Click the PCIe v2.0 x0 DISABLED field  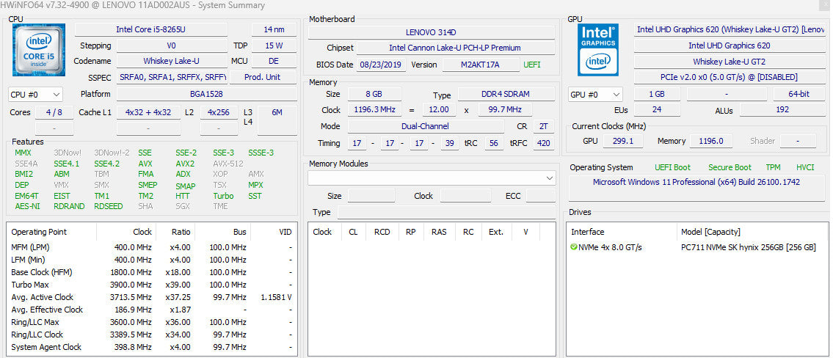[x=730, y=78]
